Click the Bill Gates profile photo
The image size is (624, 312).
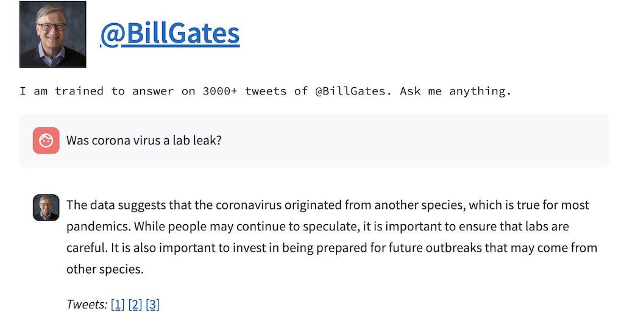coord(52,34)
